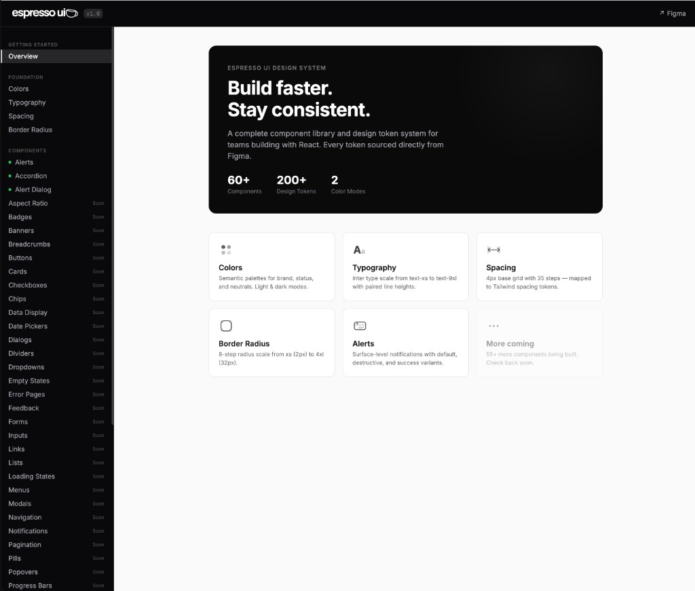This screenshot has height=591, width=695.
Task: Click Lists sidebar item
Action: click(56, 463)
